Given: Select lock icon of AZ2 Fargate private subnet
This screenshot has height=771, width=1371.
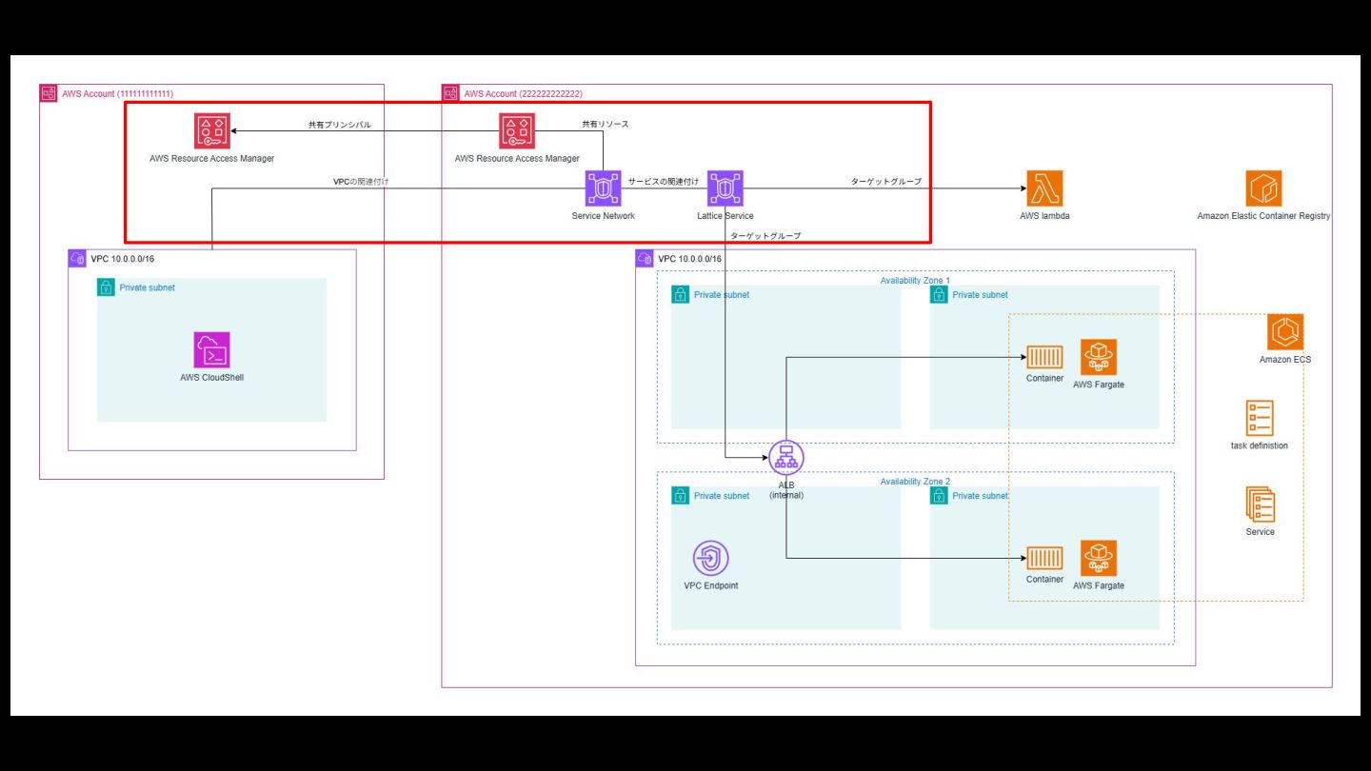Looking at the screenshot, I should click(x=939, y=496).
